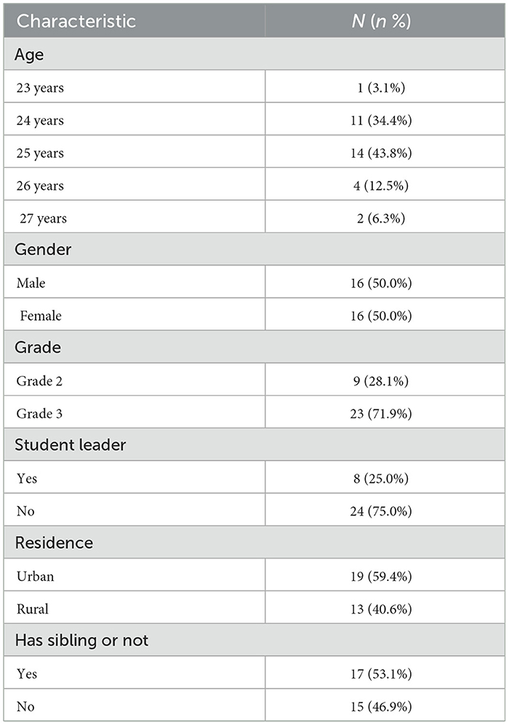The height and width of the screenshot is (725, 509).
Task: Click the N (n %) column header
Action: coord(381,21)
